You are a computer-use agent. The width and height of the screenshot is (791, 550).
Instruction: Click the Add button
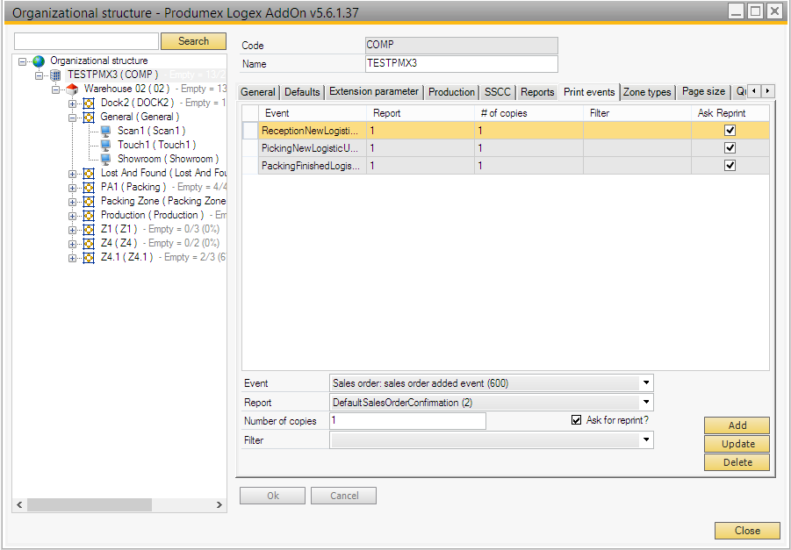pos(737,425)
